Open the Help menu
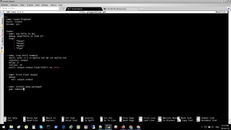This screenshot has height=130, width=231. coord(60,5)
